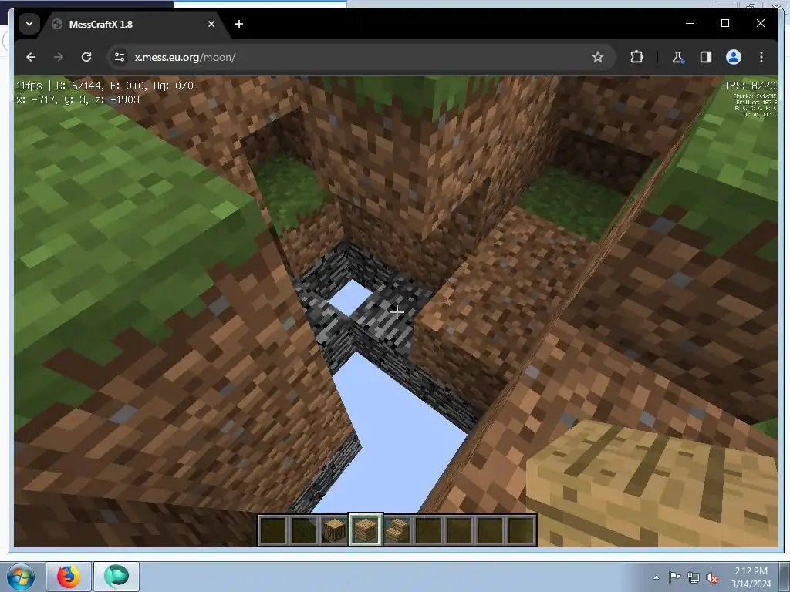Open Chrome Labs flask icon
The image size is (790, 592).
[x=678, y=57]
